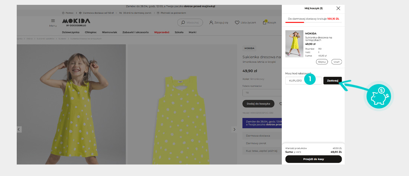Click the Lista życzeń link
Viewport: 409px width, 176px height.
click(248, 23)
